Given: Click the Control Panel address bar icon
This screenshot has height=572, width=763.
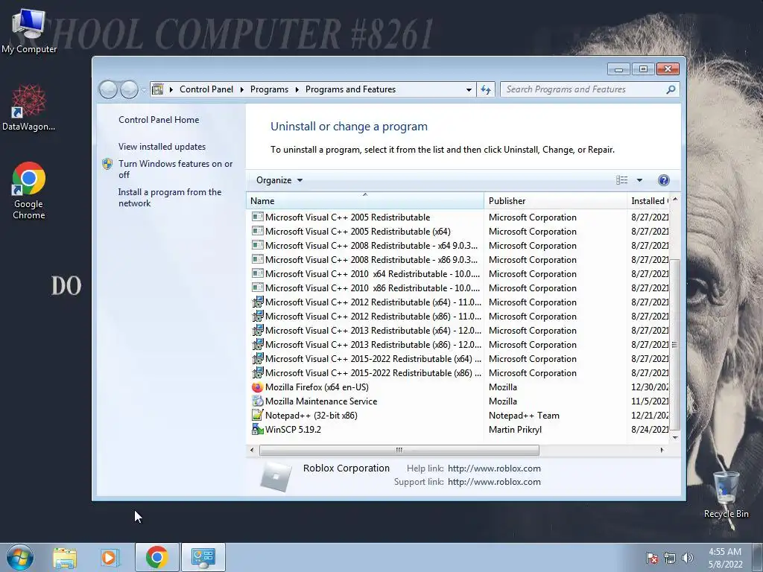Looking at the screenshot, I should tap(158, 89).
